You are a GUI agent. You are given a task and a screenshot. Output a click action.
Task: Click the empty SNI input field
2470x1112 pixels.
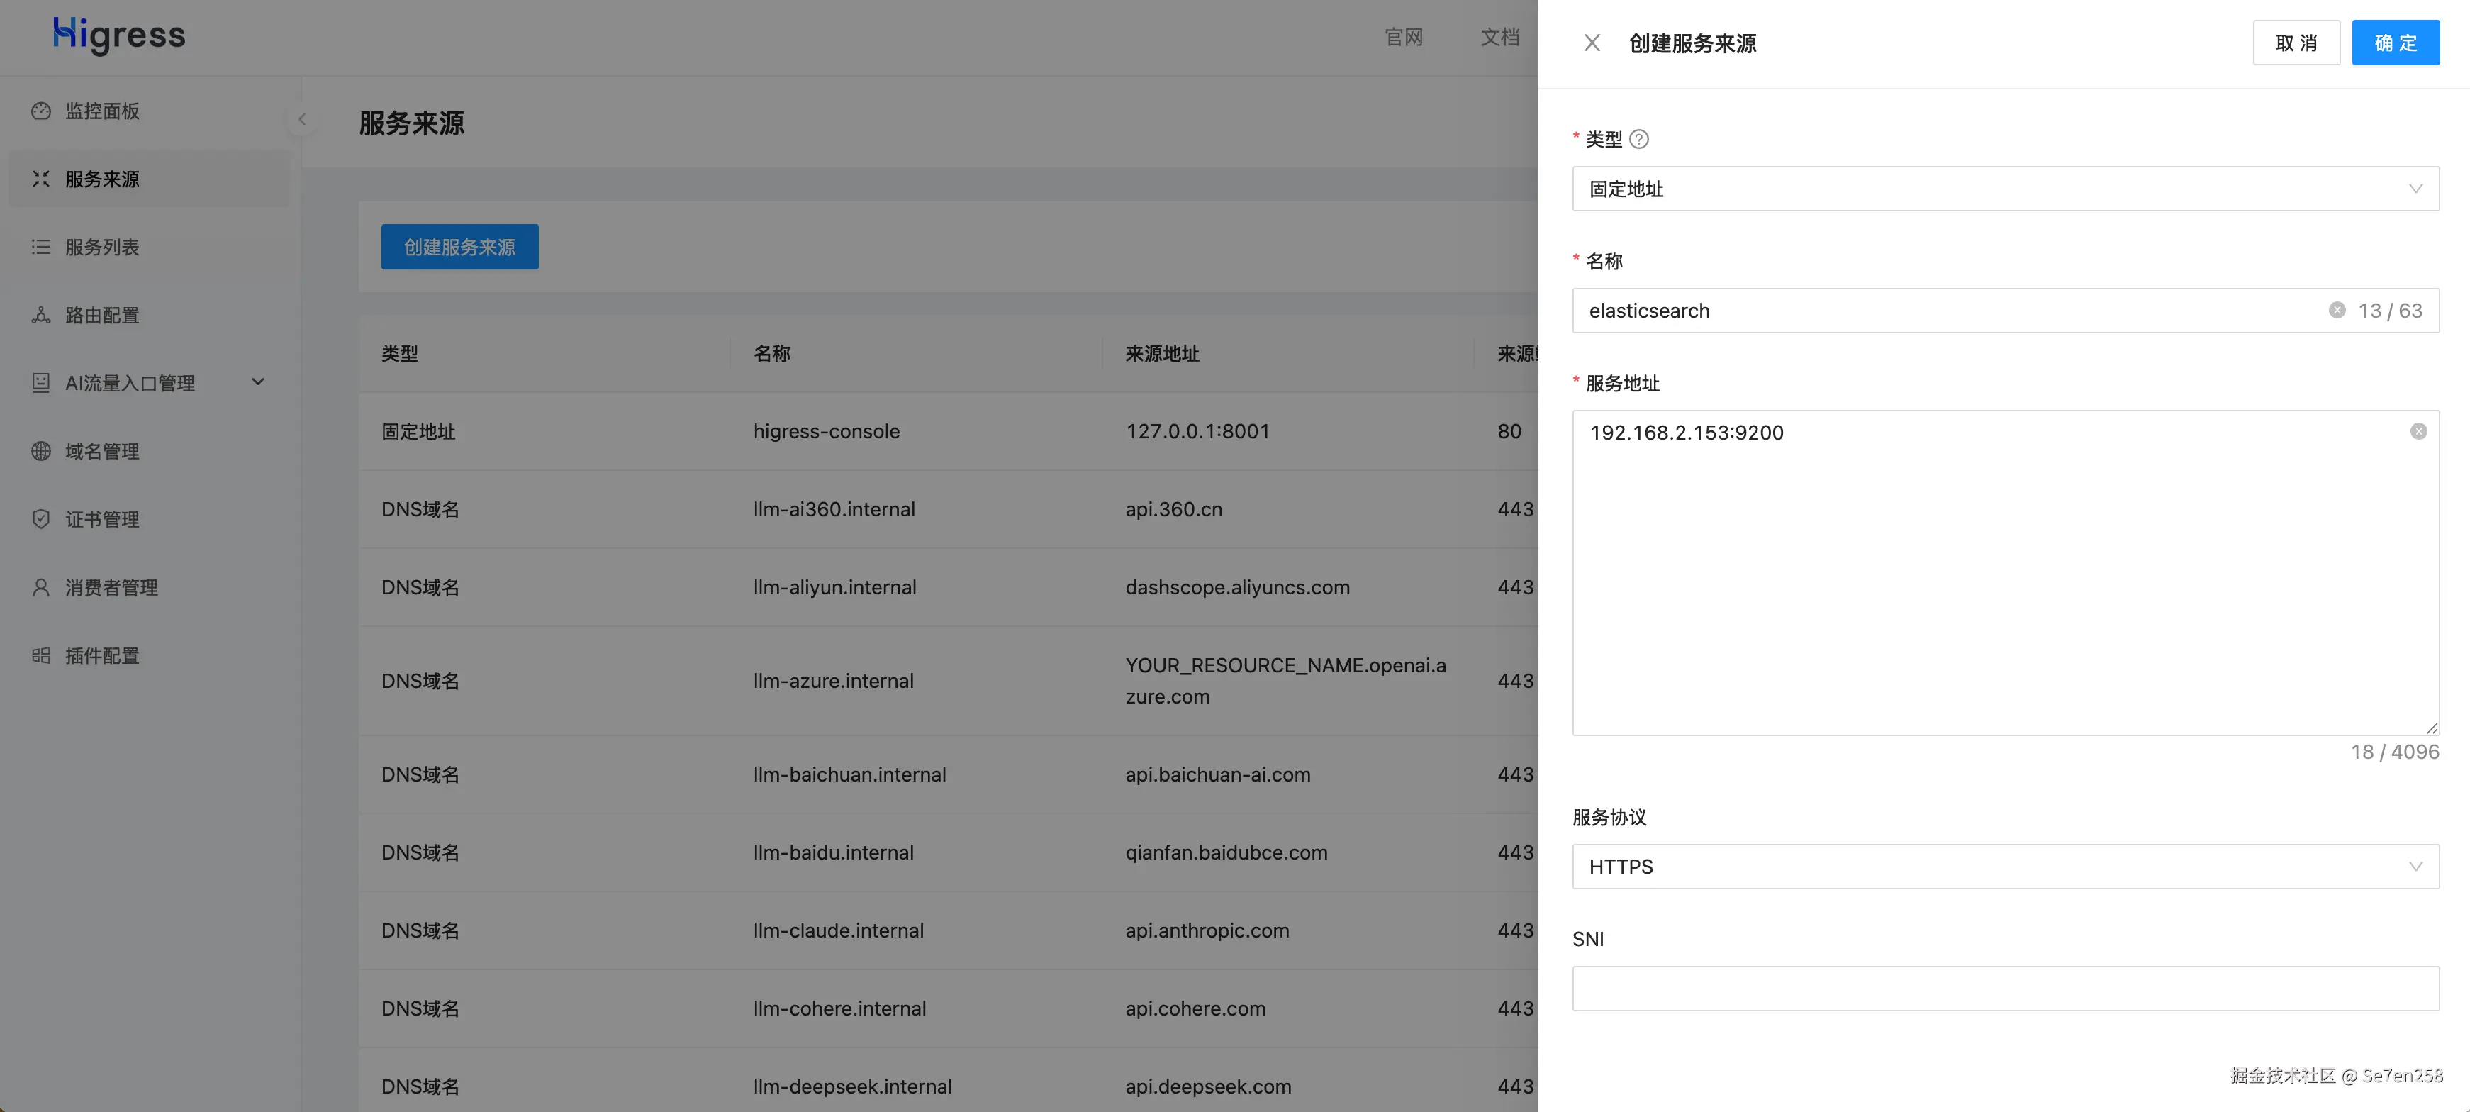click(2004, 988)
